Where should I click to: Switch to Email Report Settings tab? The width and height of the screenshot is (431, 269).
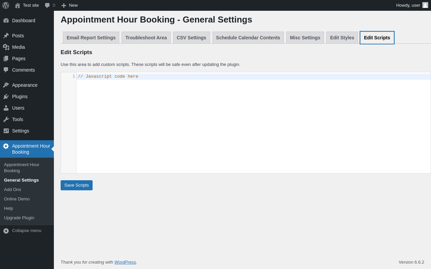tap(91, 38)
